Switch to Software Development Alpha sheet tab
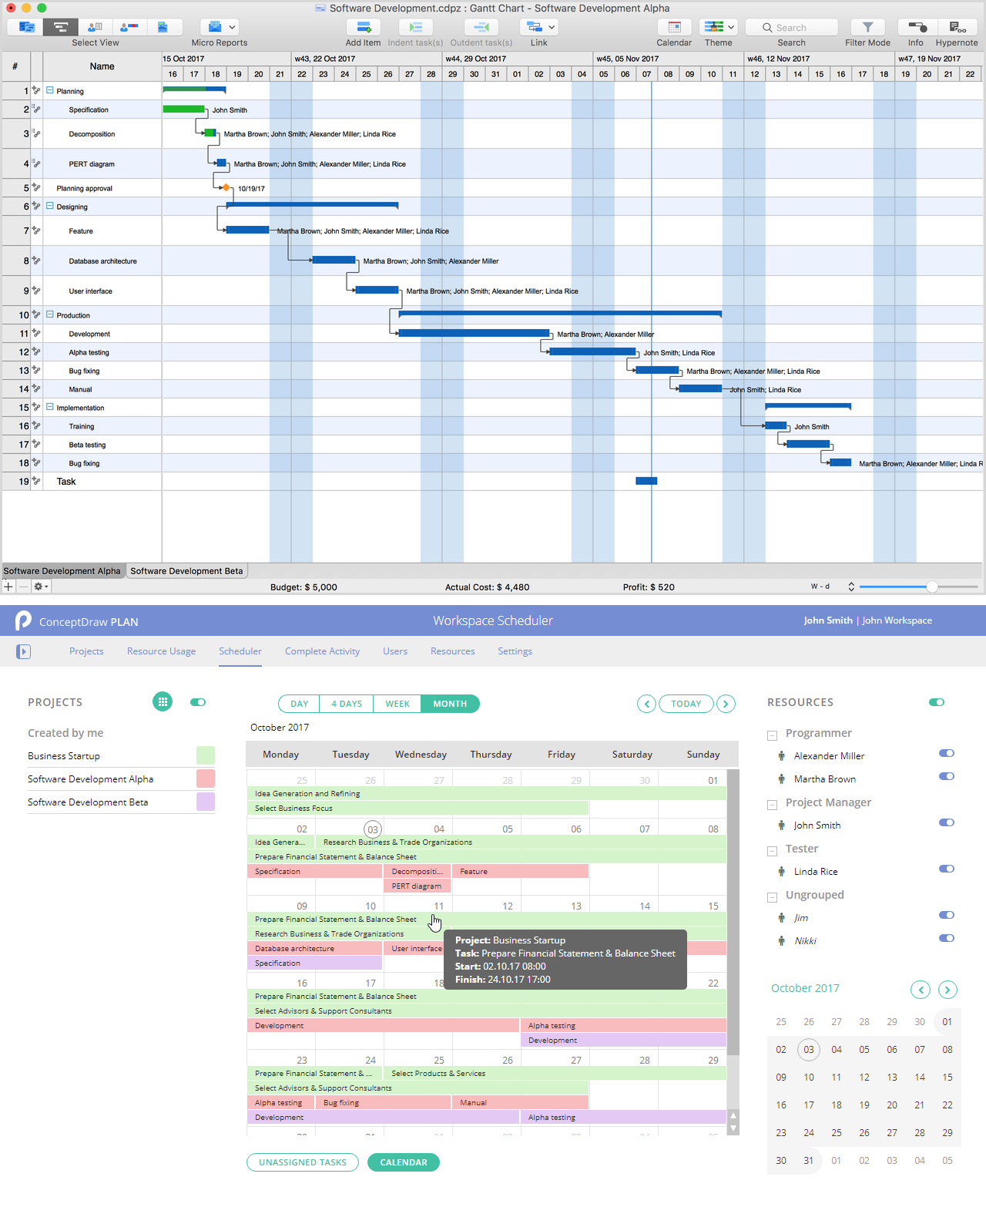This screenshot has height=1224, width=986. pyautogui.click(x=62, y=571)
